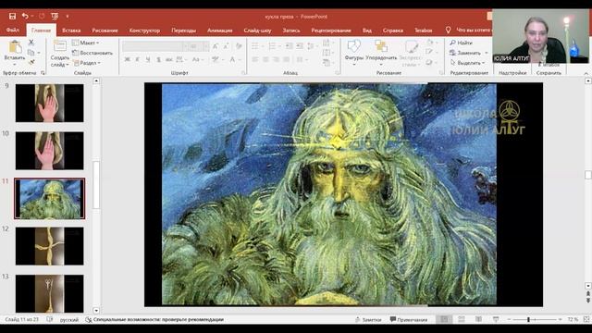Screen dimensions: 592x333
Task: Switch to Slide Sorter view icon
Action: [x=462, y=319]
